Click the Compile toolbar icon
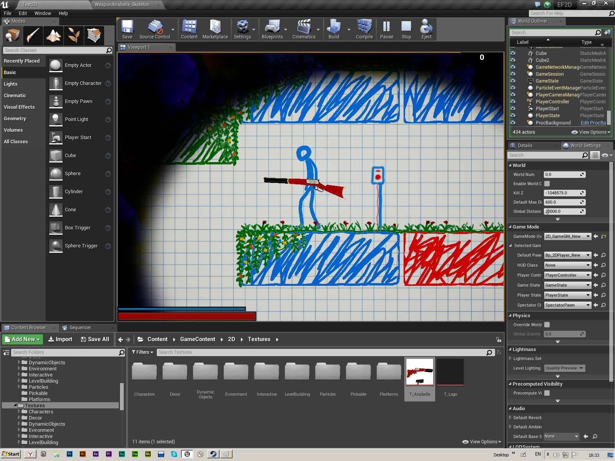 click(364, 29)
